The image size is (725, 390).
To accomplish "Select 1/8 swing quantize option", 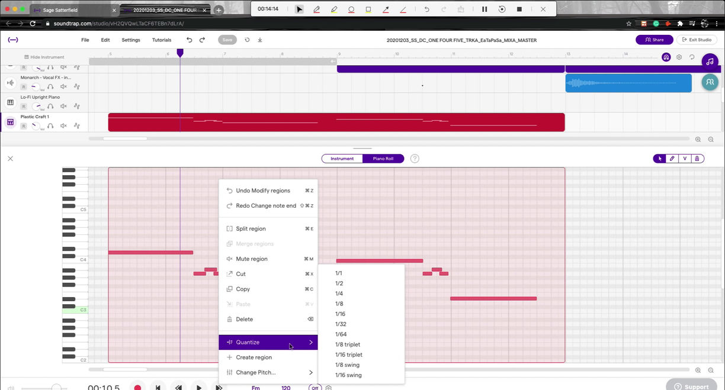I will pyautogui.click(x=347, y=365).
